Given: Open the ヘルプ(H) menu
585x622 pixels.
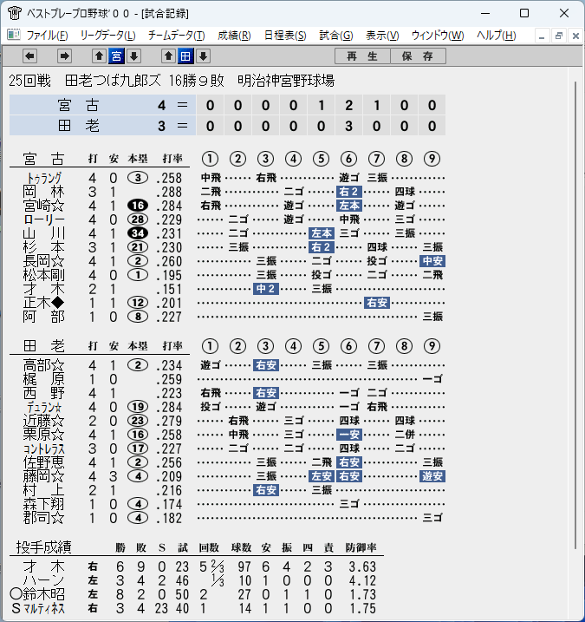Looking at the screenshot, I should [497, 36].
